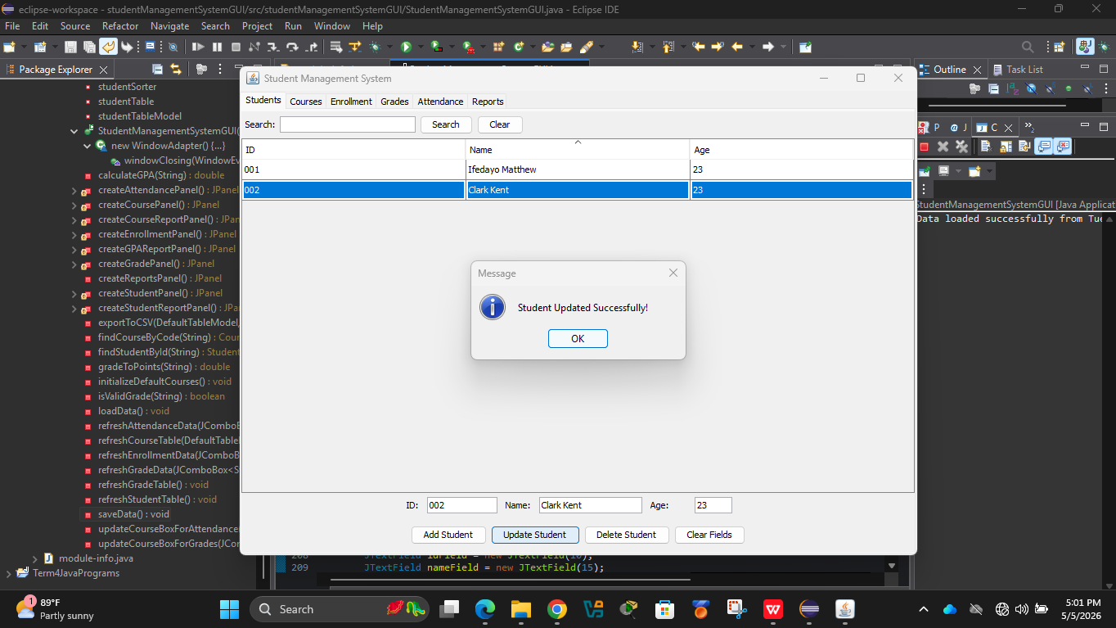Collapse all in Package Explorer

click(x=155, y=70)
